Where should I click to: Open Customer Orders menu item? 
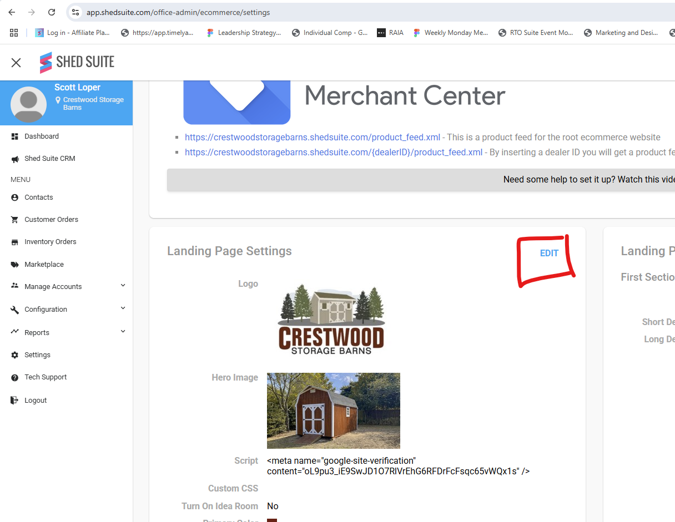tap(52, 220)
